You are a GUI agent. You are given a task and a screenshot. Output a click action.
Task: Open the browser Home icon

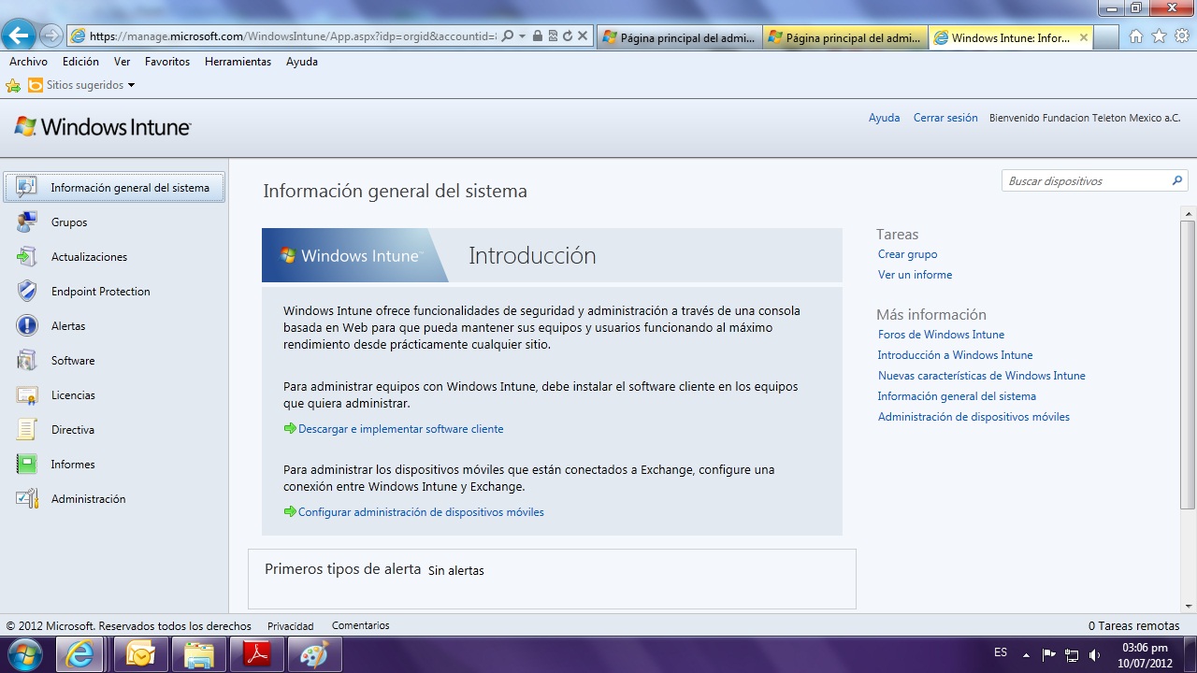pos(1136,36)
